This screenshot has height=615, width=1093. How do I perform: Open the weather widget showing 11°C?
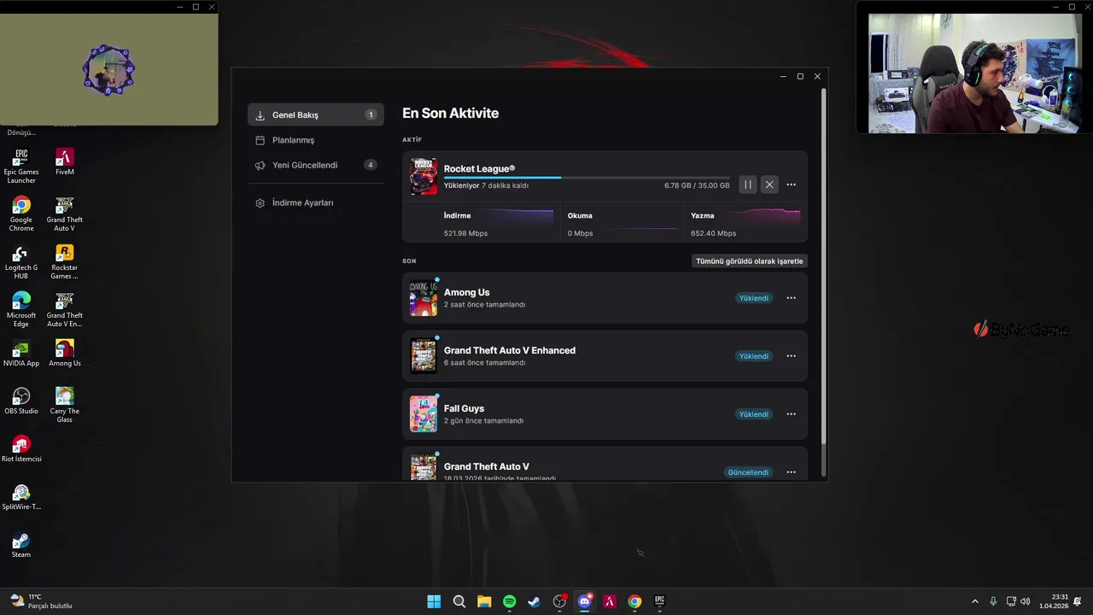(x=40, y=601)
